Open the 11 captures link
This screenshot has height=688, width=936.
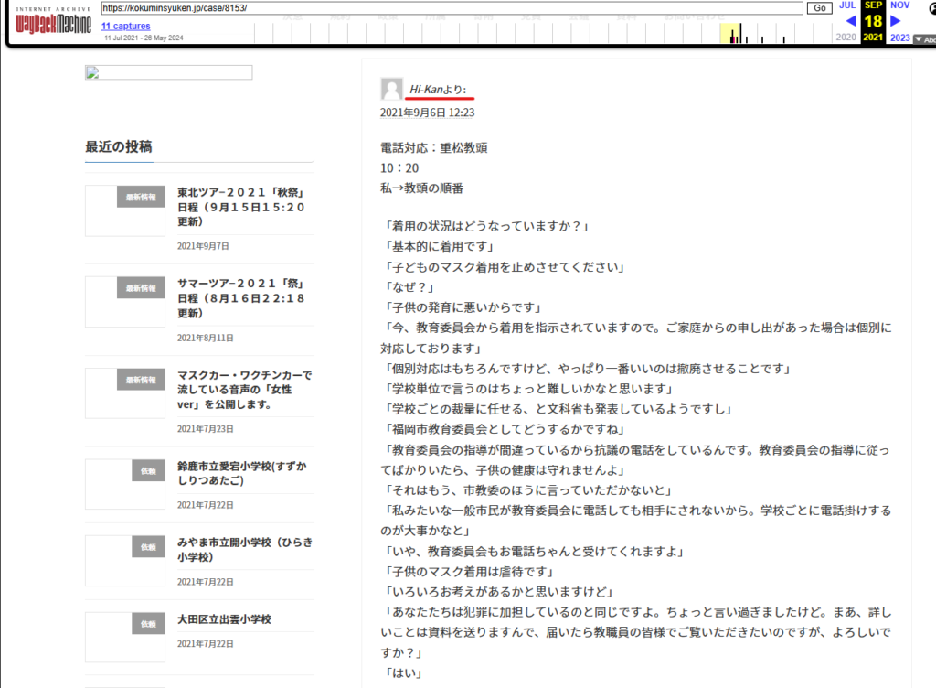126,27
